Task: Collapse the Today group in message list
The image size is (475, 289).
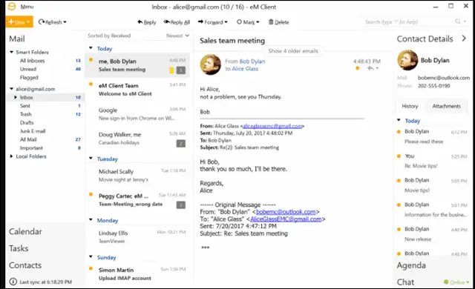Action: [x=91, y=48]
